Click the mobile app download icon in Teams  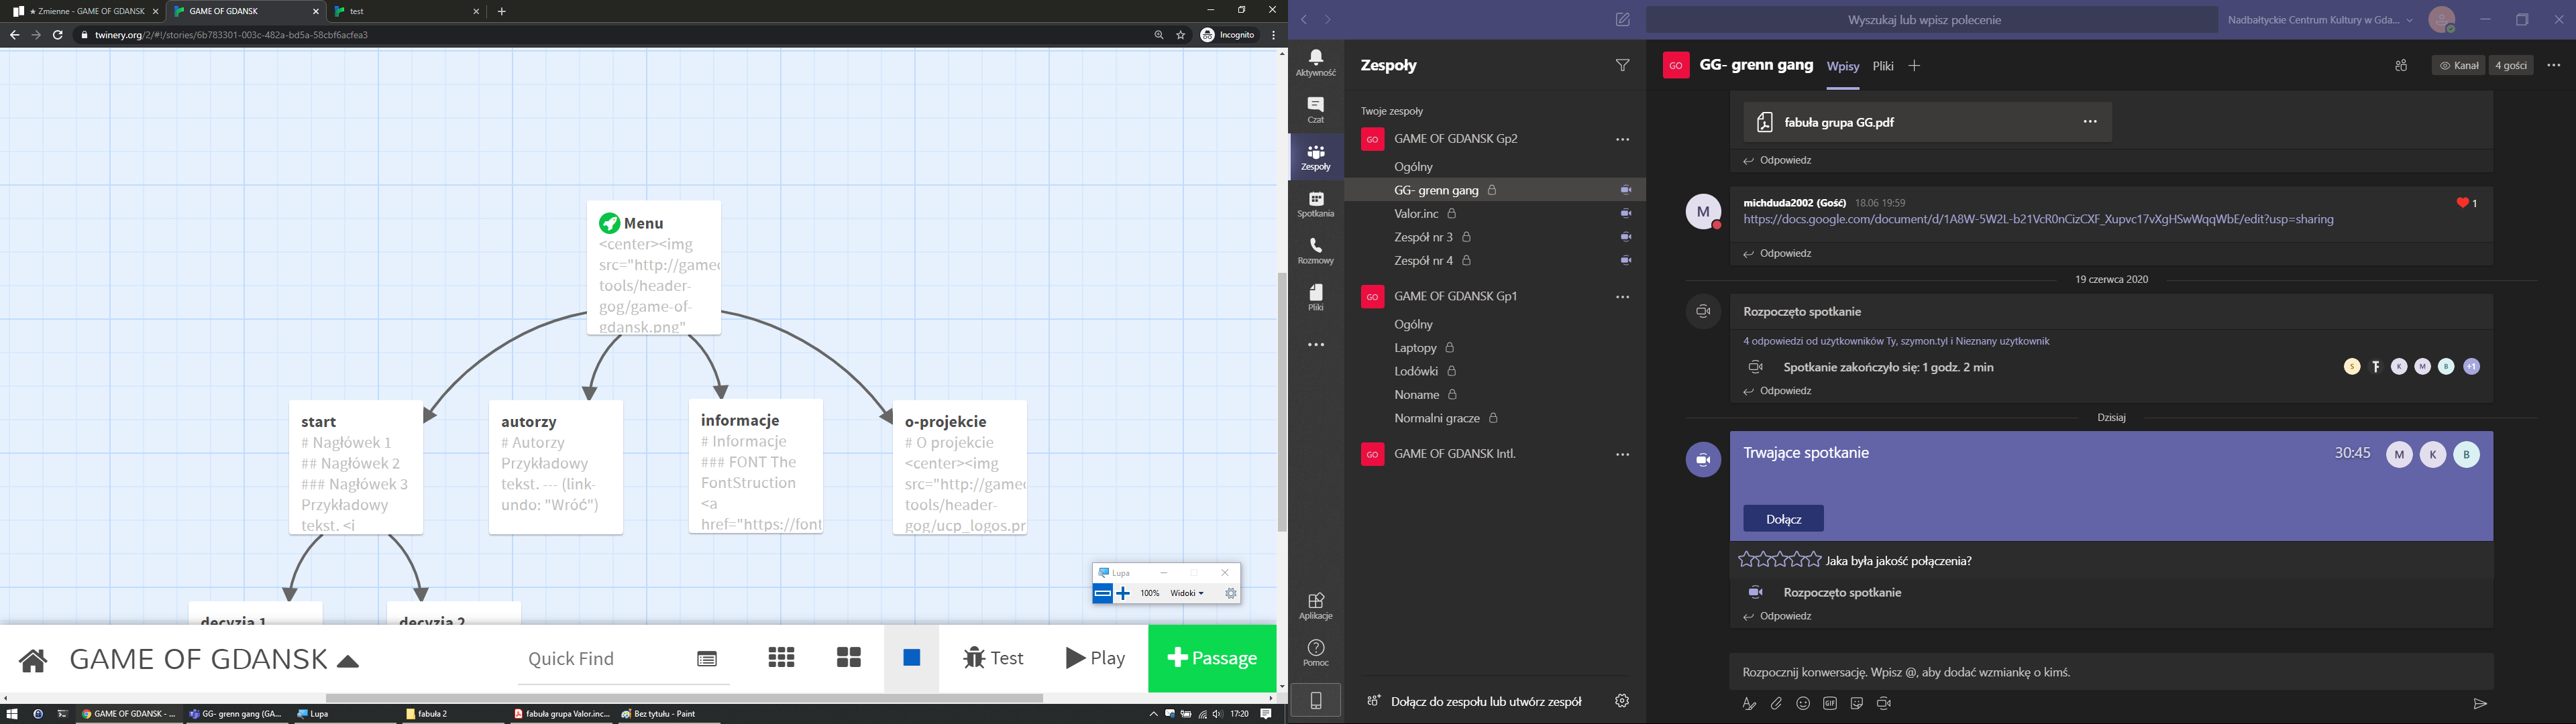coord(1316,701)
